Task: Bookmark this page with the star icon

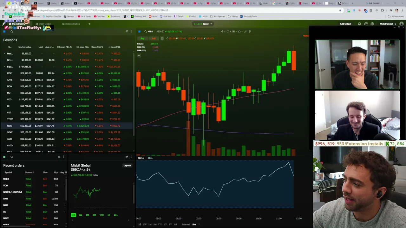Action: [x=340, y=10]
